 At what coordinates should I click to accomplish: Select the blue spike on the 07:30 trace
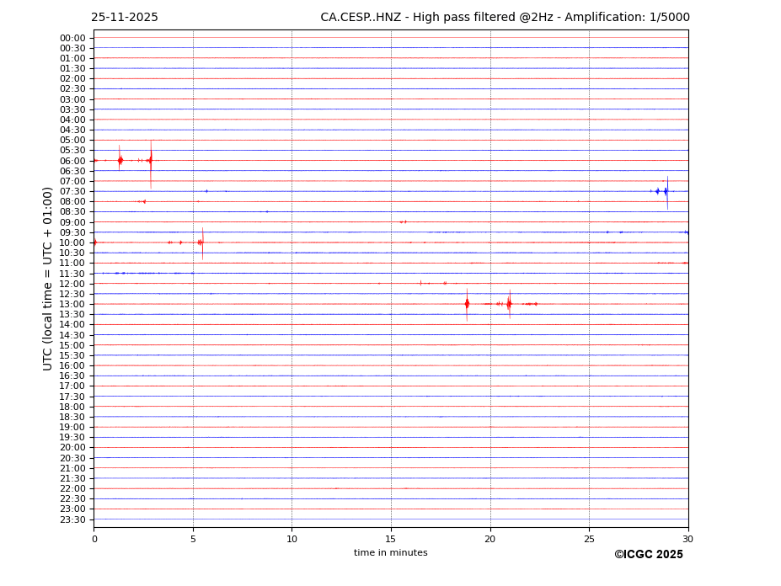click(666, 191)
